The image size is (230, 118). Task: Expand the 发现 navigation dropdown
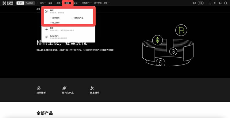(51, 3)
